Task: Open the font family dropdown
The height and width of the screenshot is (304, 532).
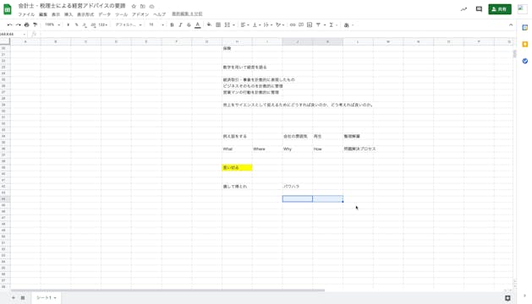Action: click(x=129, y=24)
